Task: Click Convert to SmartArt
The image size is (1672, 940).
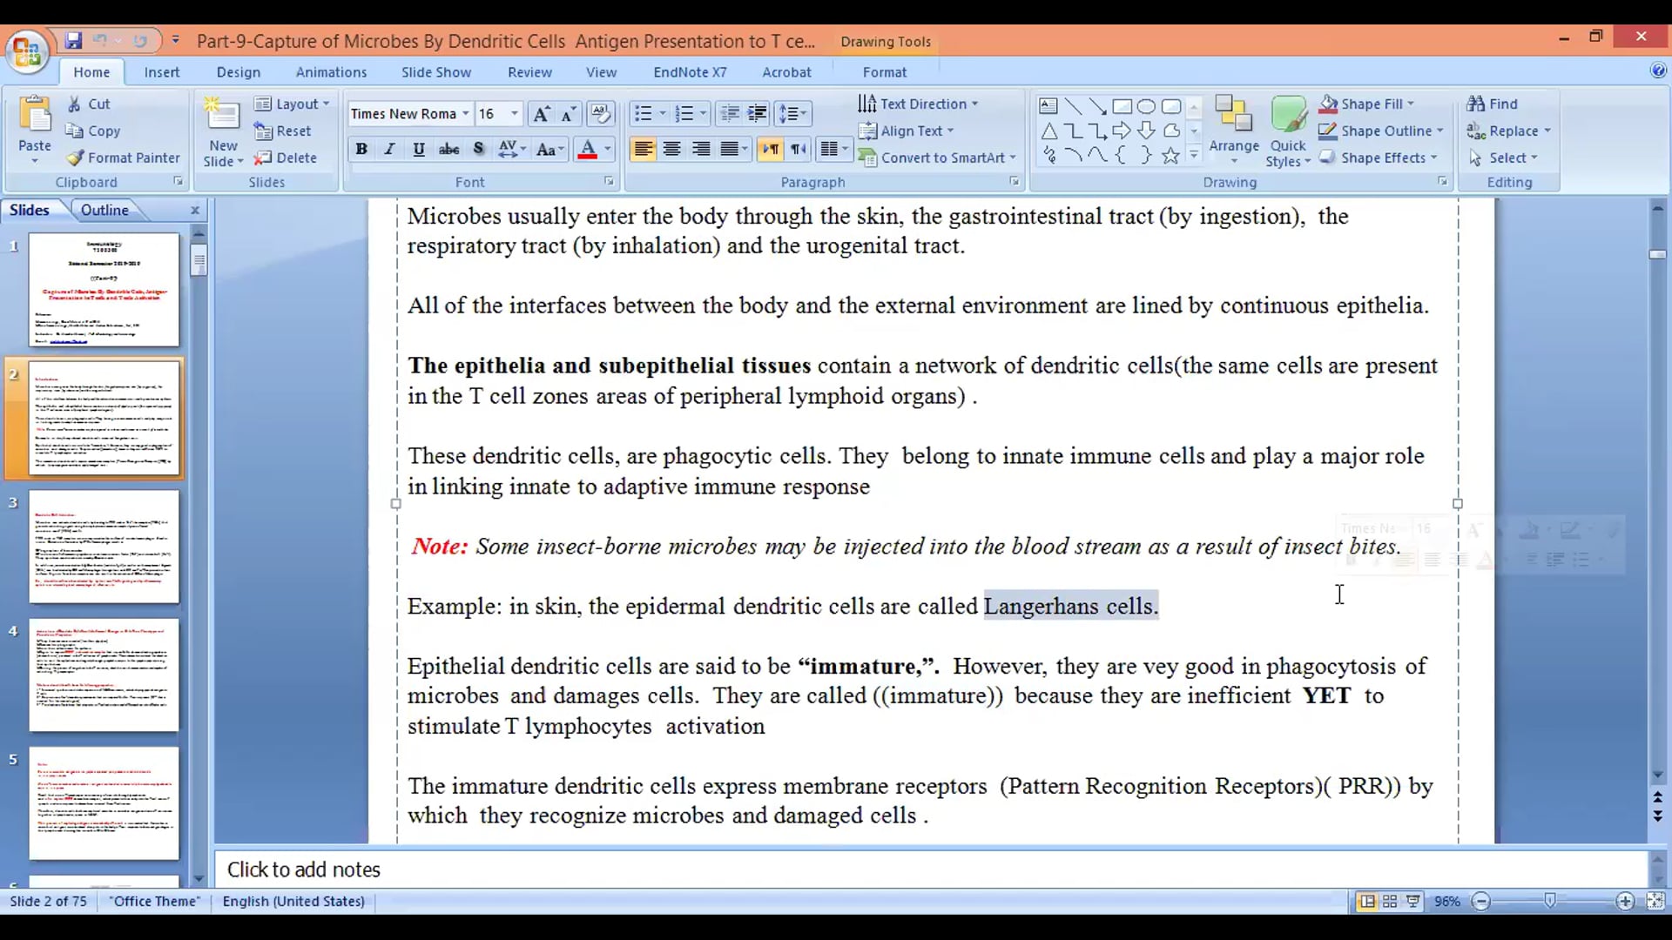Action: (x=937, y=158)
